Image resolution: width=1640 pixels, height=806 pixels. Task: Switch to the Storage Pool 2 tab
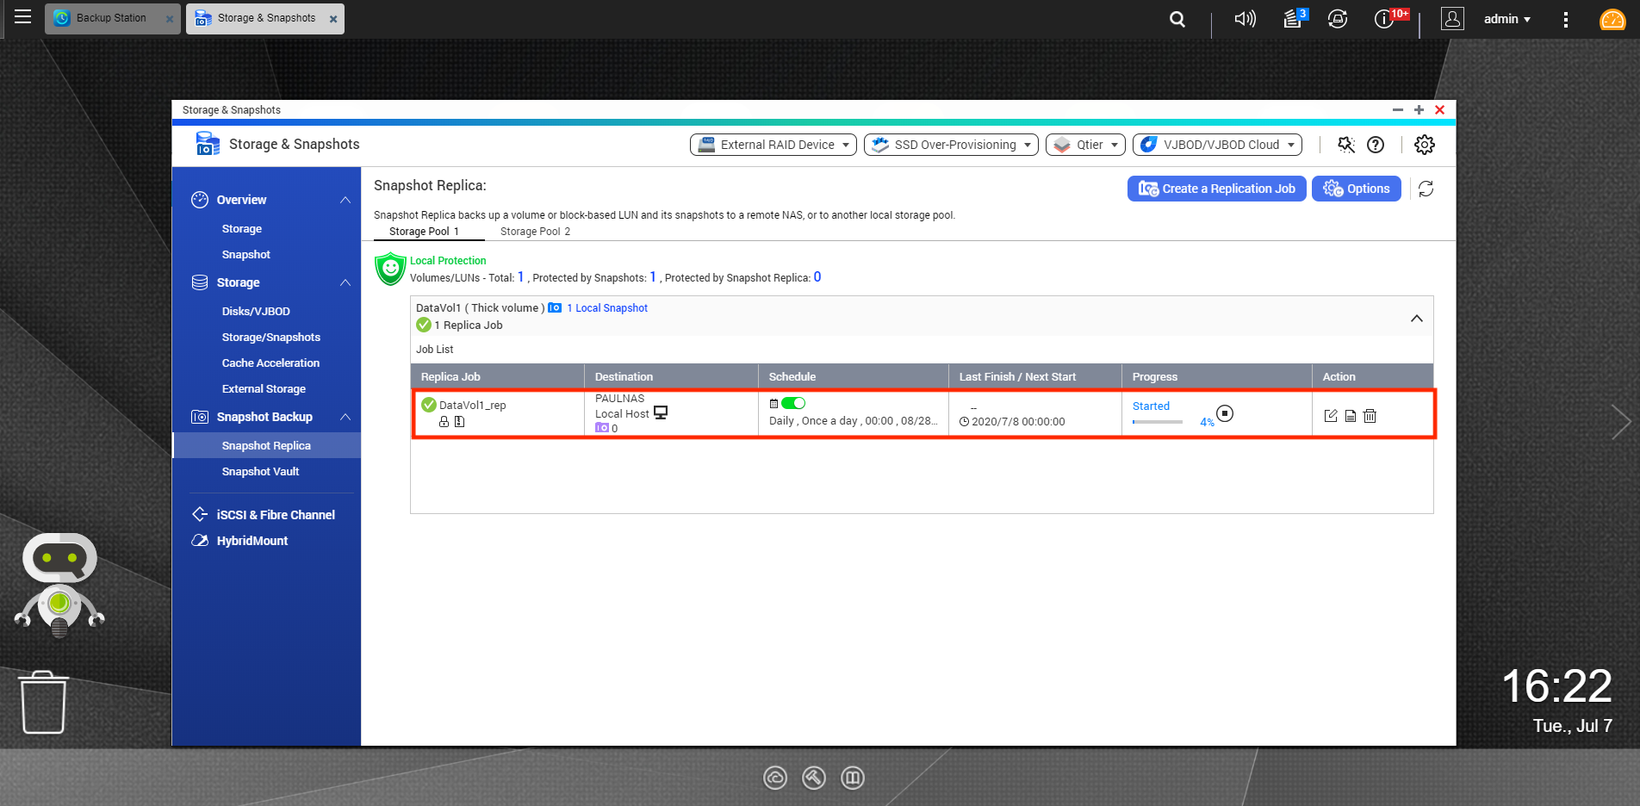[535, 232]
